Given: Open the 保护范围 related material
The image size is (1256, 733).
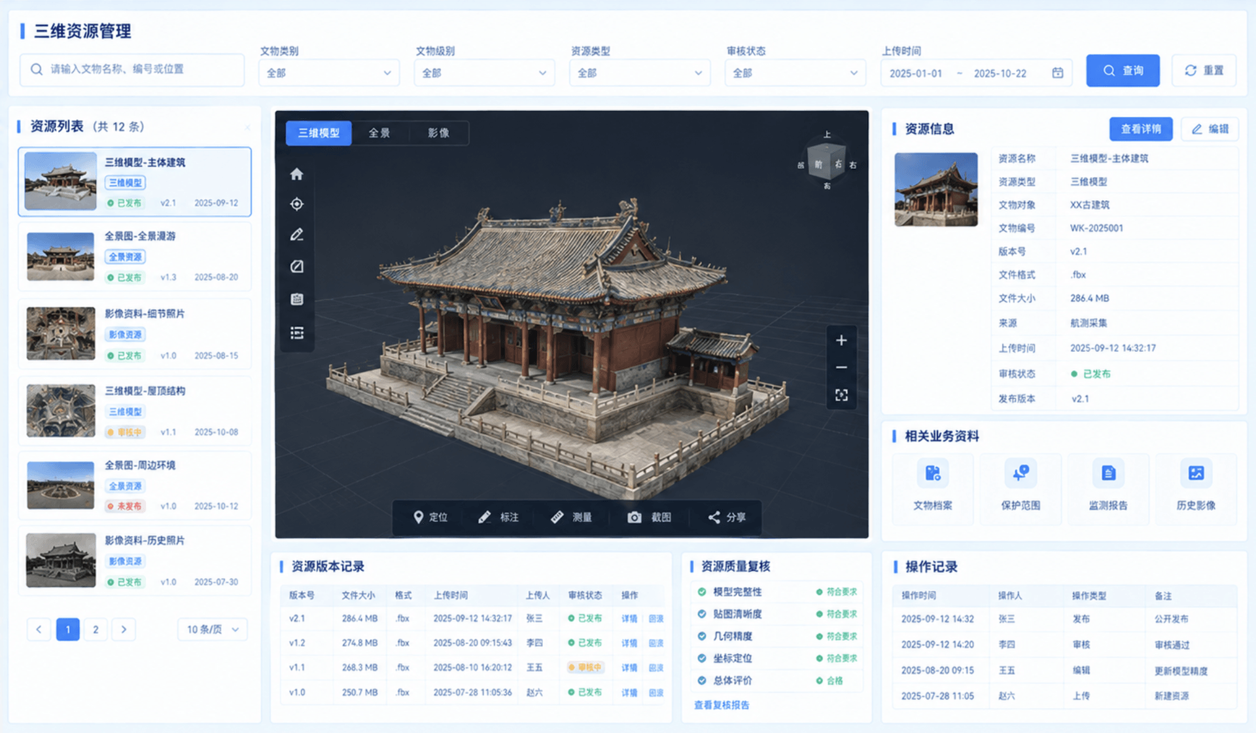Looking at the screenshot, I should [x=1020, y=488].
